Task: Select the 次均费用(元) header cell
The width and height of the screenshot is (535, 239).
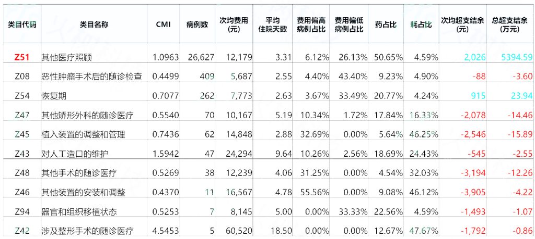Action: pyautogui.click(x=234, y=25)
